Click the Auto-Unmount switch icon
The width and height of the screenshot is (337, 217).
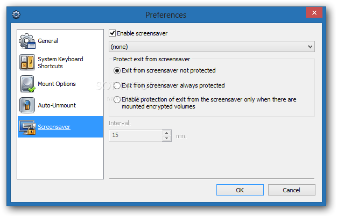click(x=27, y=105)
